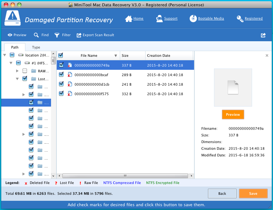Uncheck the file 000000000000749a
Viewport: 273px width, 210px height.
pos(61,65)
